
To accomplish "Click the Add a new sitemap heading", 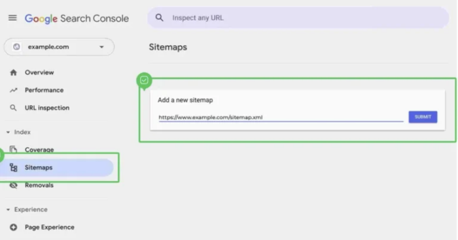I will tap(185, 100).
